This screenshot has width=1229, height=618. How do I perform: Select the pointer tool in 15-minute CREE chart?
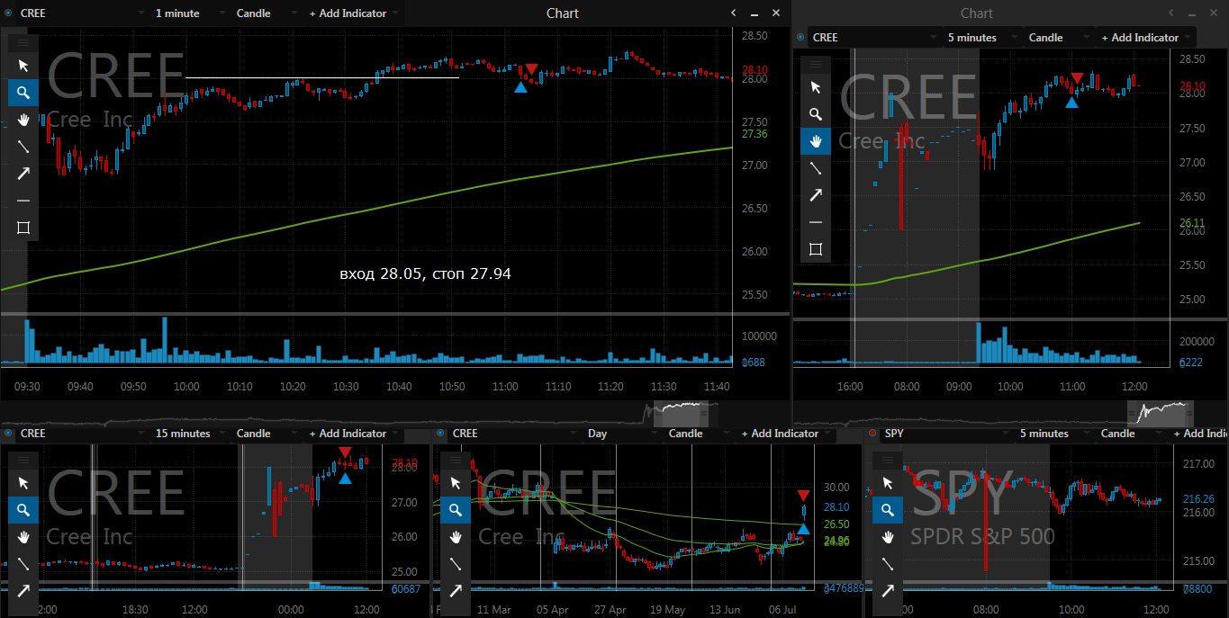click(23, 483)
